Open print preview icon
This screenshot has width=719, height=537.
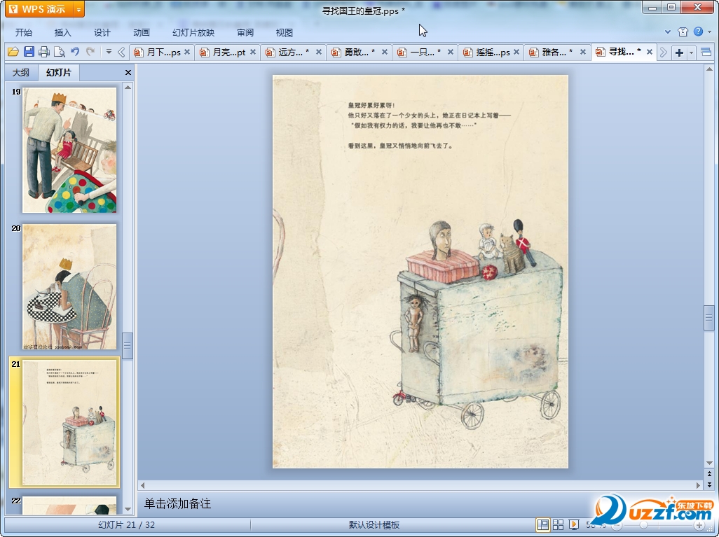(59, 52)
